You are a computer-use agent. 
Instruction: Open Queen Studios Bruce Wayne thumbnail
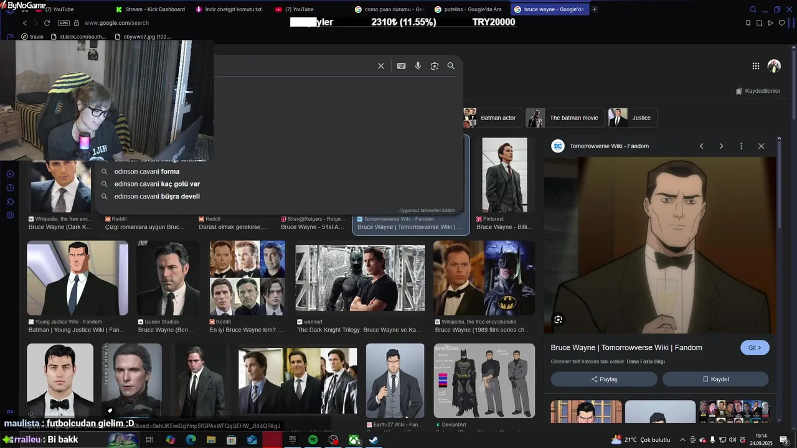[168, 278]
